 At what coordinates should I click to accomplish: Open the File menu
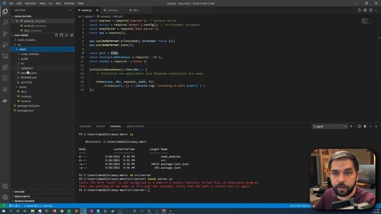point(11,4)
